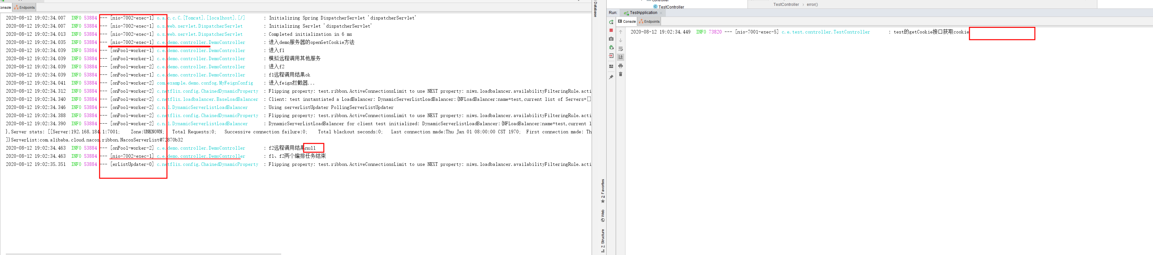Switch to right panel's Console tab
The height and width of the screenshot is (255, 1153).
(627, 21)
